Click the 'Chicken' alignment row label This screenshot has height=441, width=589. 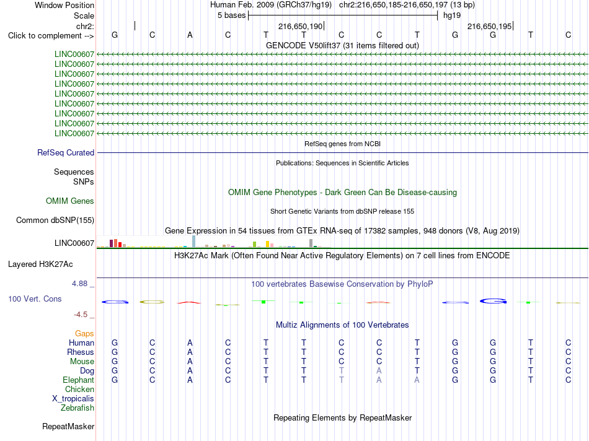click(79, 389)
